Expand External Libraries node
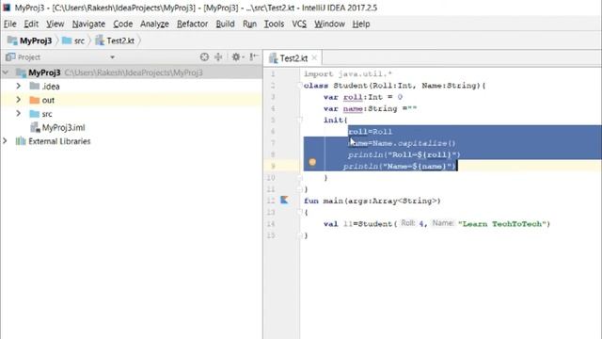Screen dimensions: 602x339 [x=5, y=141]
